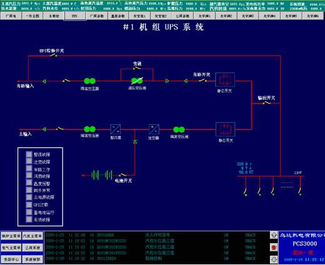This screenshot has height=265, width=325.
Task: Select the 旁通 bypass switch symbol
Action: pos(137,68)
